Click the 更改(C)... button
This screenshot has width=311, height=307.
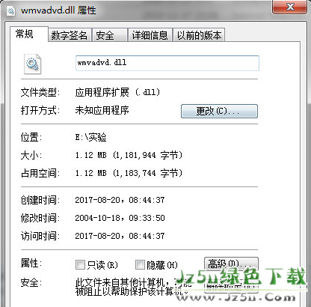point(219,111)
